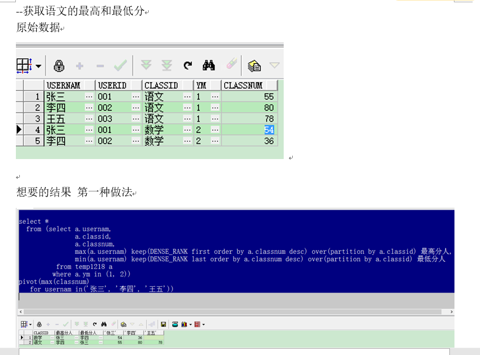
Task: Click the small refresh icon in SQL result toolbar
Action: (x=95, y=324)
